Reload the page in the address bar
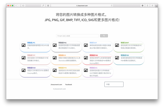 point(112,5)
